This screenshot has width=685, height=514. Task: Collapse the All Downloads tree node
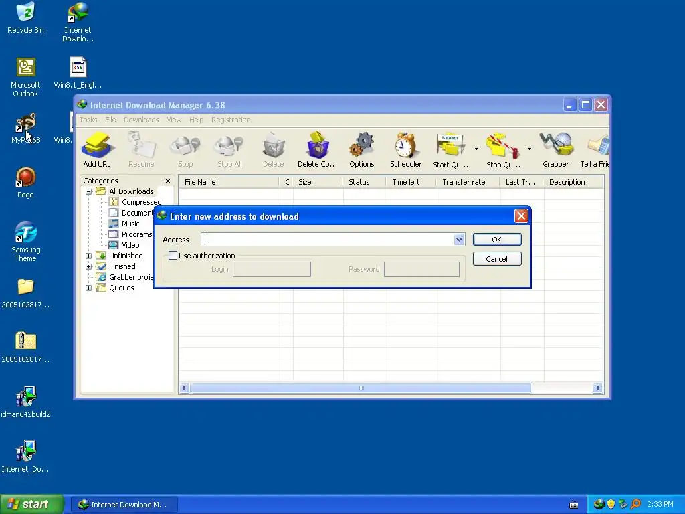(x=89, y=191)
